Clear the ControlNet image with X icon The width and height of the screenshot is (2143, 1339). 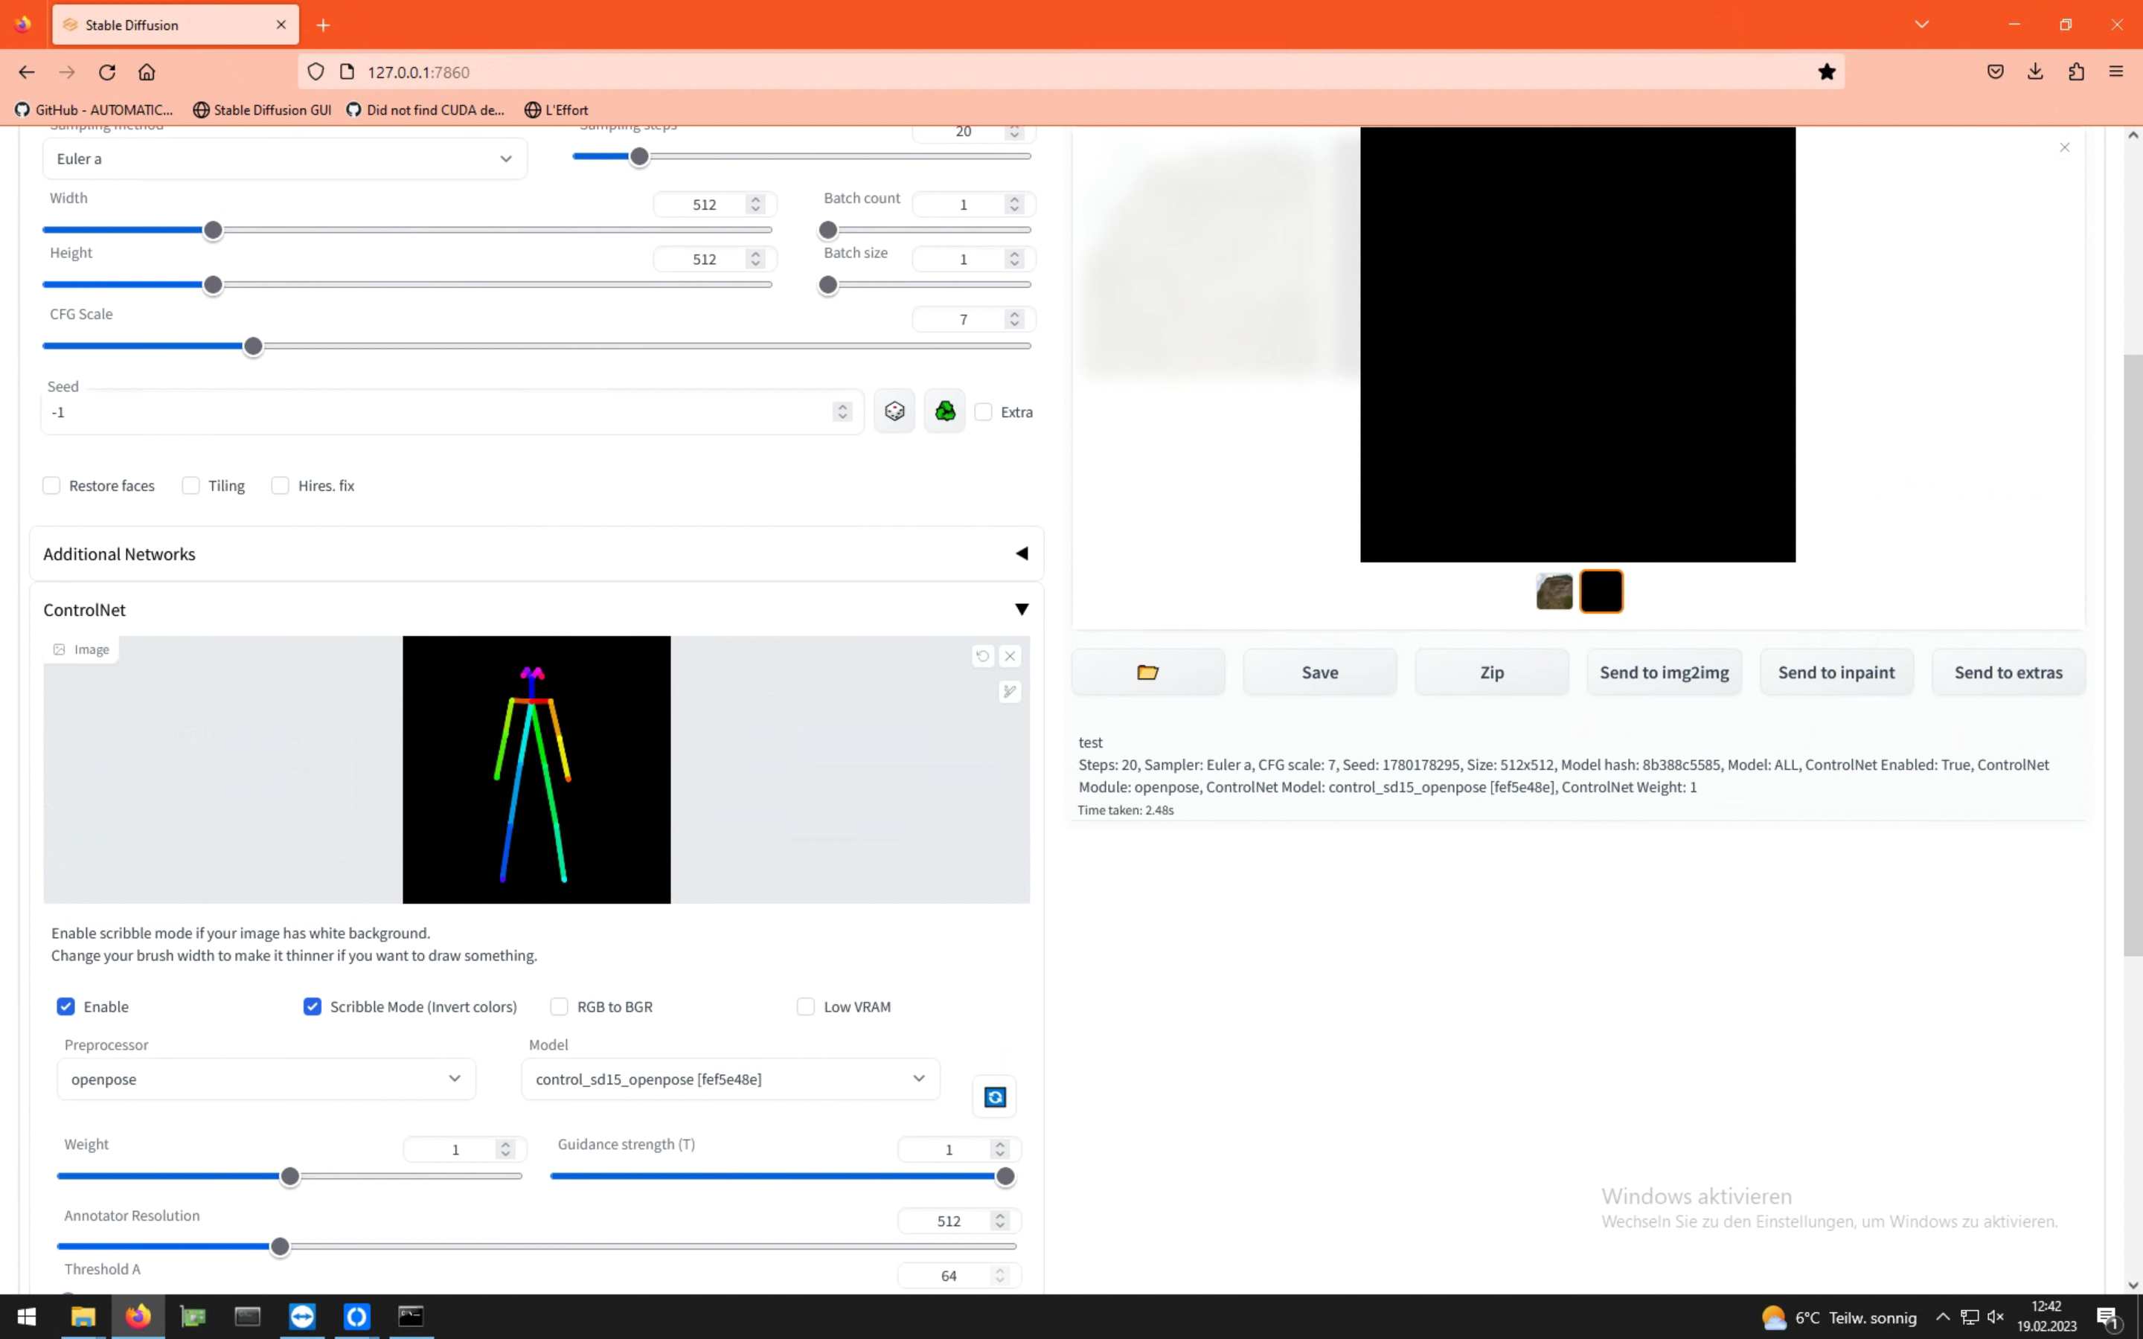tap(1010, 656)
